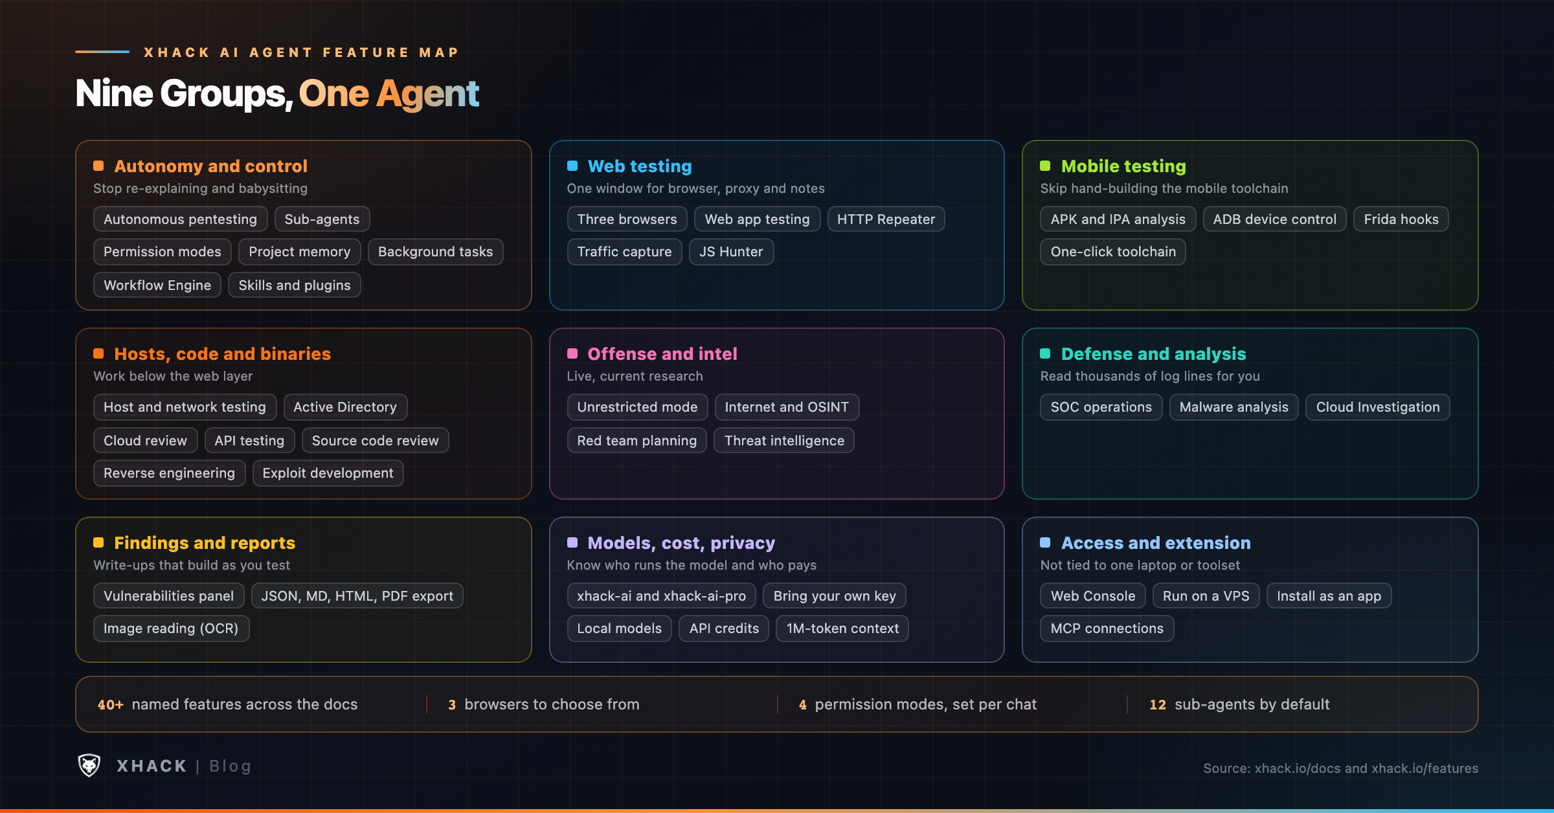
Task: Click the orange square beside Hosts, code and binaries
Action: [98, 353]
